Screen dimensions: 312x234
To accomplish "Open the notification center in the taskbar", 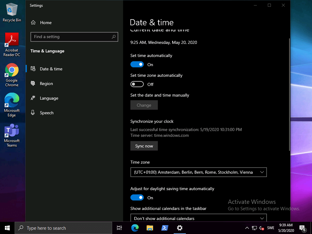I will click(x=303, y=228).
